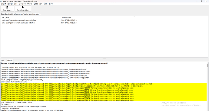Click the Roboto_SemiCondensed-Regular.ttf font line
This screenshot has height=111, width=209.
point(45,78)
